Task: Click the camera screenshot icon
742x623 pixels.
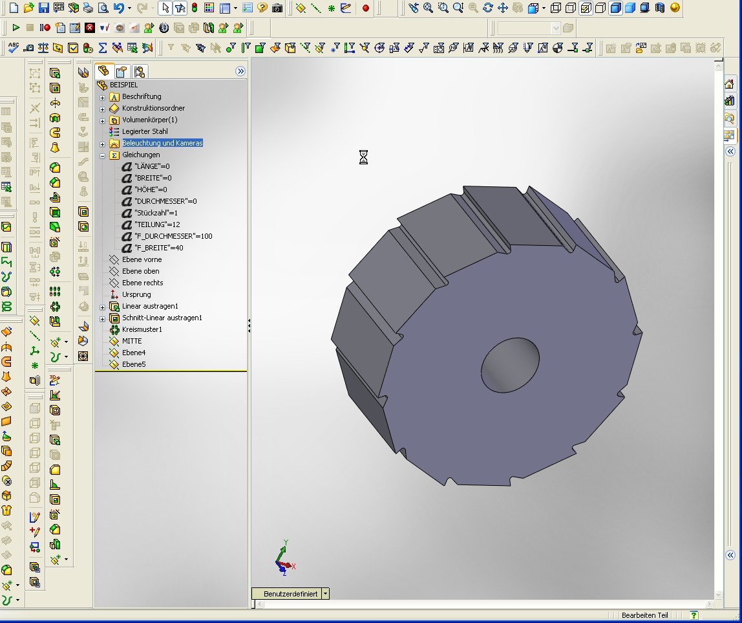Action: [277, 8]
